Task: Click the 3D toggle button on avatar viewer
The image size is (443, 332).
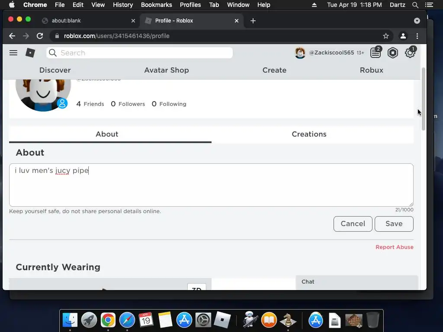Action: click(197, 287)
